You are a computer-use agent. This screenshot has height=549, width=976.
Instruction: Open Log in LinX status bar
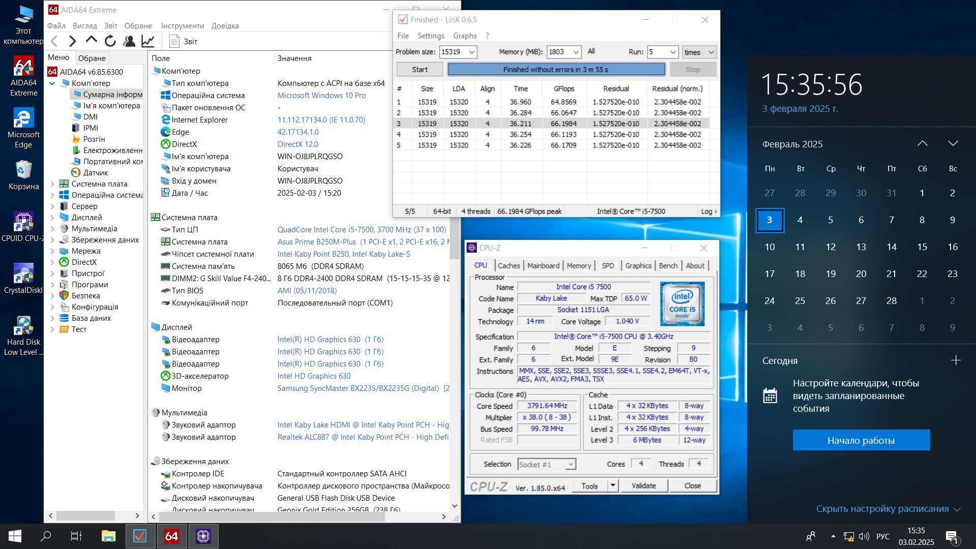[709, 211]
